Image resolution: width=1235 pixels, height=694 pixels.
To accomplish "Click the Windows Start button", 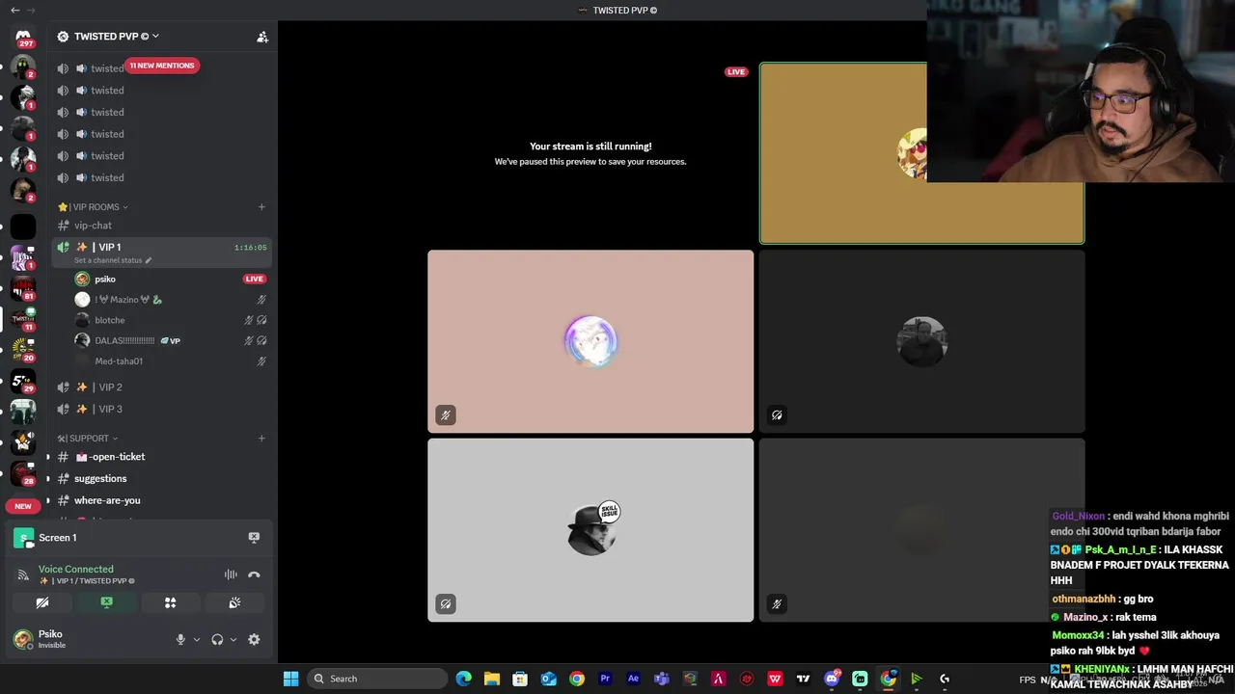I will [x=290, y=679].
